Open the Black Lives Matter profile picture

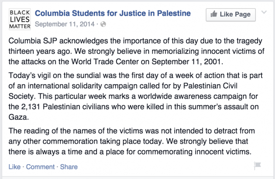pyautogui.click(x=20, y=19)
